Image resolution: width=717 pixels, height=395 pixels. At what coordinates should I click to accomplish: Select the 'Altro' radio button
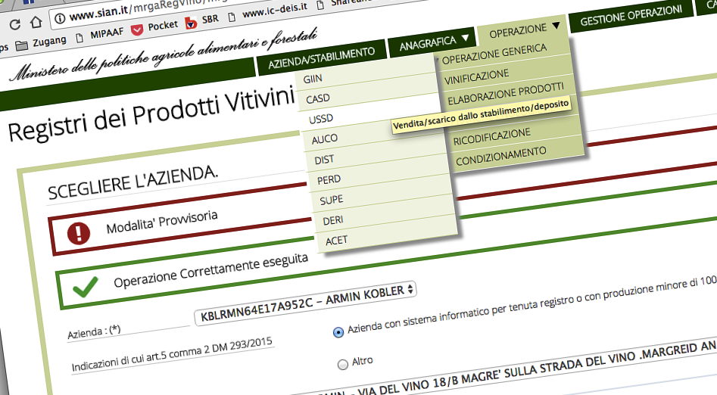[342, 364]
